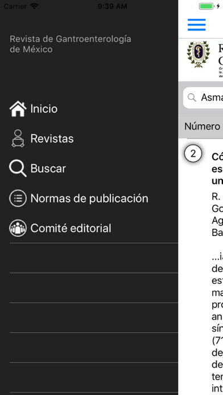Close the side menu with hamburger icon
The image size is (223, 395).
(196, 25)
